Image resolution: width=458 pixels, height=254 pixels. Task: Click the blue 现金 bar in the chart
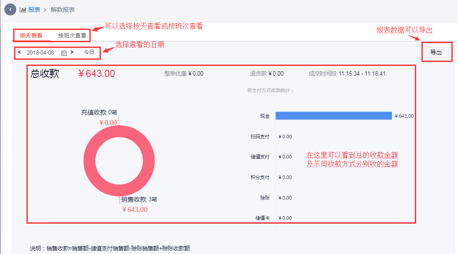[x=333, y=116]
